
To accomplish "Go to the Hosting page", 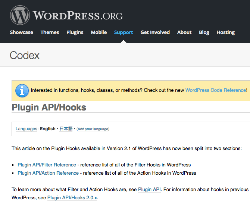I will coord(225,32).
